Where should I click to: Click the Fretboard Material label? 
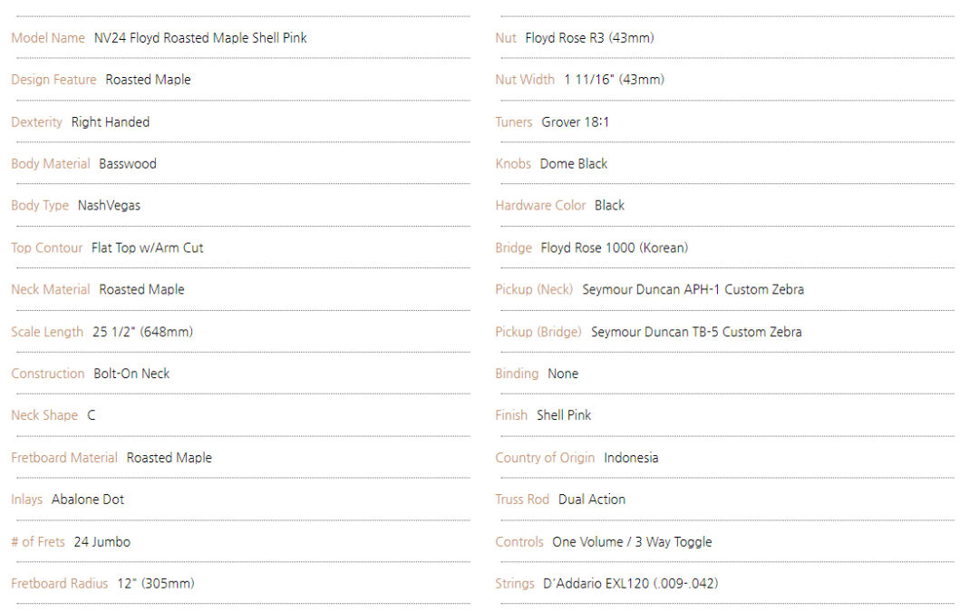[x=64, y=458]
